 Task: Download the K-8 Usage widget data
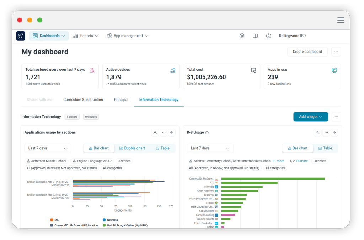pos(317,132)
